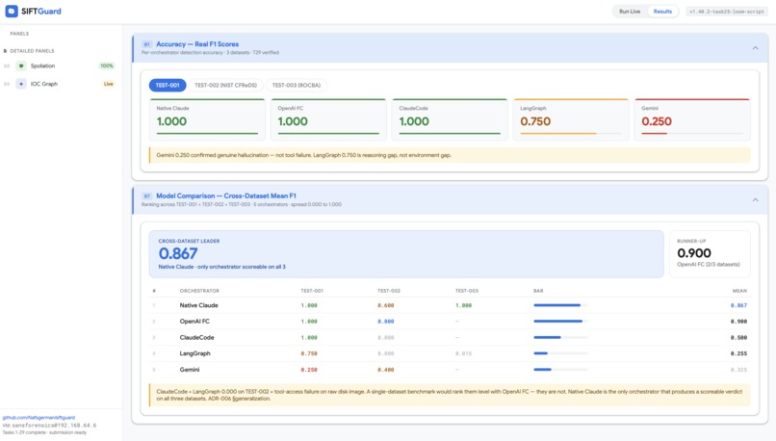
Task: Select the TEST-003 (ROCBA) tab
Action: pyautogui.click(x=296, y=85)
